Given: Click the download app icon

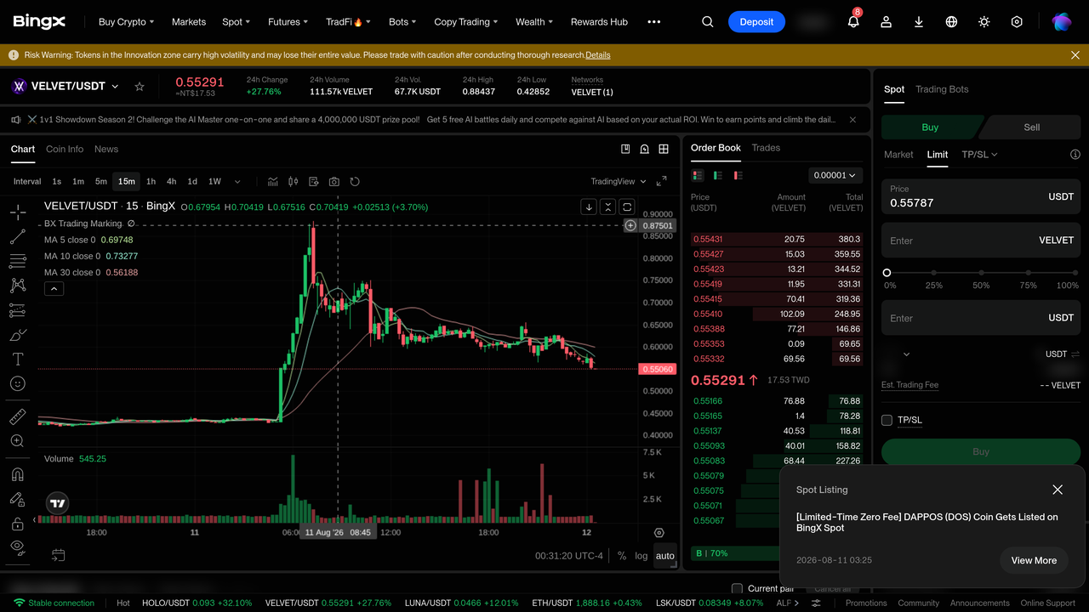Looking at the screenshot, I should coord(919,22).
